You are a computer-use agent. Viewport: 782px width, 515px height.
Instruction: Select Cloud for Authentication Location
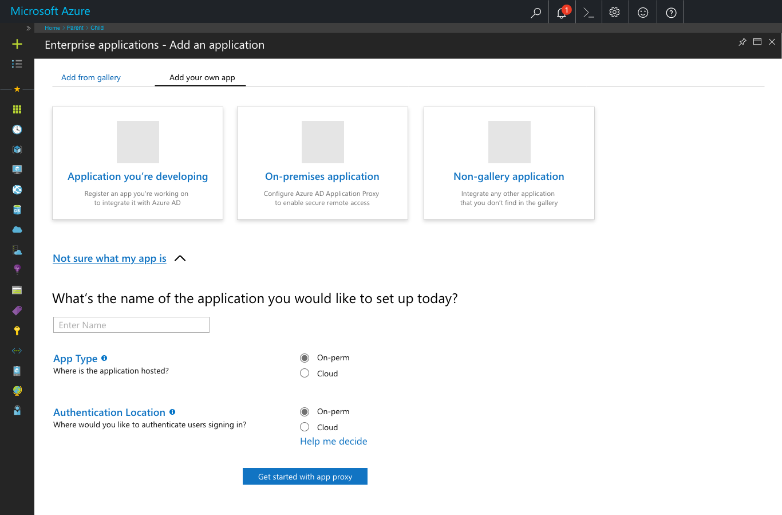305,427
